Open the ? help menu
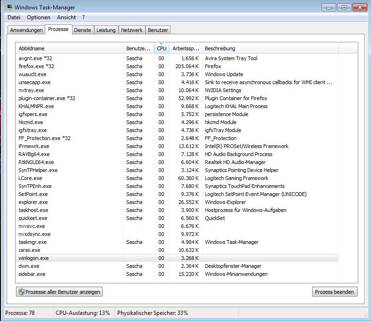 (83, 17)
